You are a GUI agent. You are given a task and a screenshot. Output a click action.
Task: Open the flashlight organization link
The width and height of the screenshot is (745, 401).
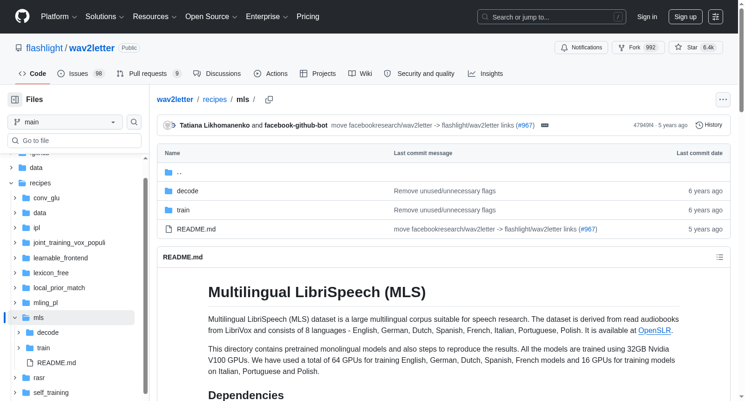(x=44, y=48)
